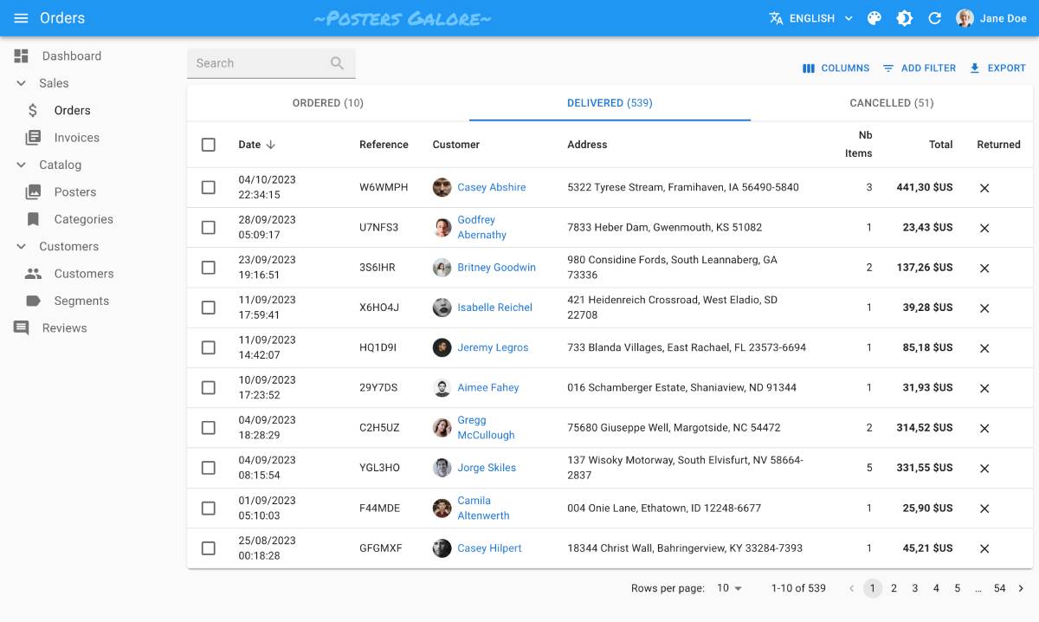The image size is (1039, 622).
Task: Open Invoices from the sidebar icon
Action: (x=33, y=138)
